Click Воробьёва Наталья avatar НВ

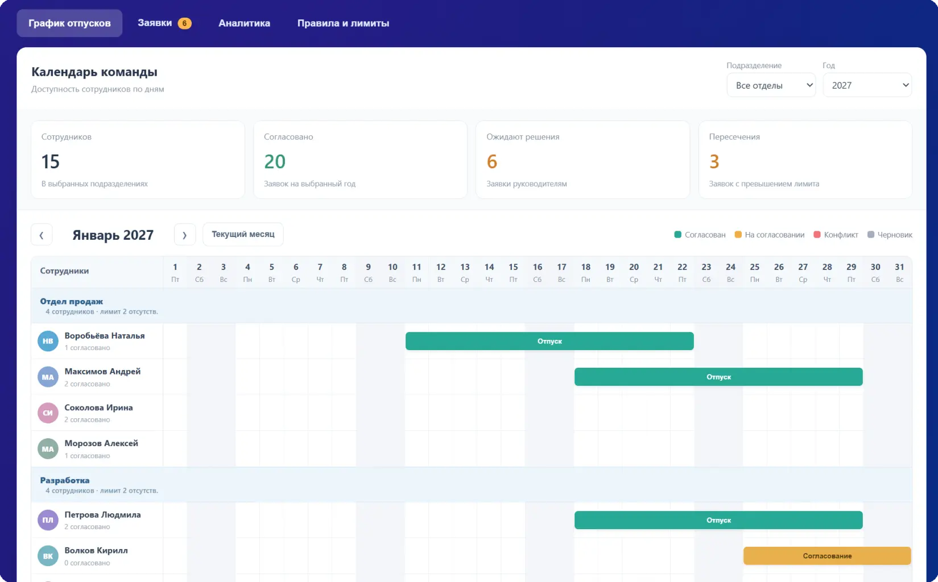coord(48,341)
